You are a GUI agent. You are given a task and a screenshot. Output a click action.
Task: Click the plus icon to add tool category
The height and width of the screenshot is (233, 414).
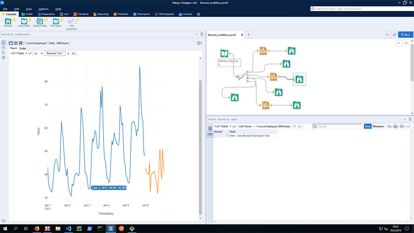(199, 14)
